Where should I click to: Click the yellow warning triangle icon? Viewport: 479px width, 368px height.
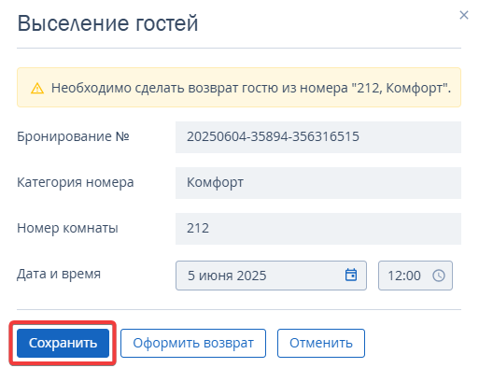pyautogui.click(x=37, y=88)
